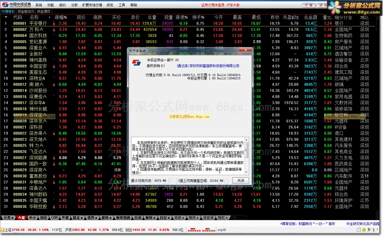Expand the 自定▲ tab menu

click(165, 218)
